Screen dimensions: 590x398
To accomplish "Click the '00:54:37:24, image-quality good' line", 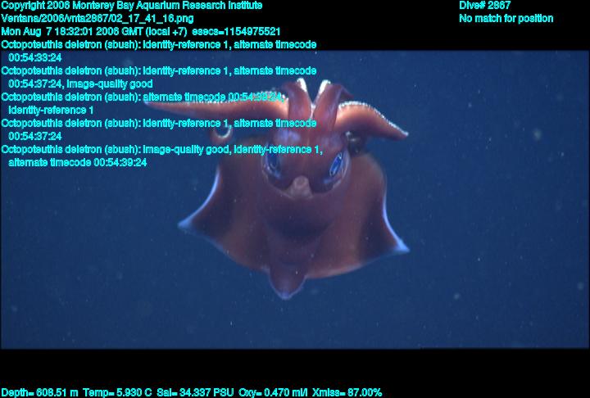I will click(80, 84).
